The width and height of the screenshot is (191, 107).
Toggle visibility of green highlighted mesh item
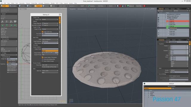point(158,26)
